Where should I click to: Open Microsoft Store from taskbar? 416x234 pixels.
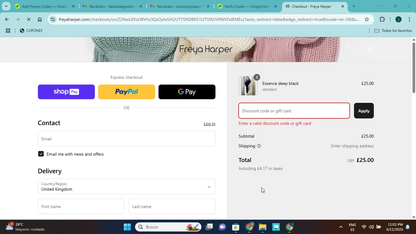(x=236, y=227)
